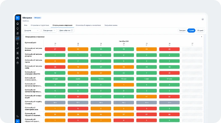Screen dimensions: 221x123
Task: Click red 26 cell in витрины выпечки row
Action: click(x=169, y=49)
